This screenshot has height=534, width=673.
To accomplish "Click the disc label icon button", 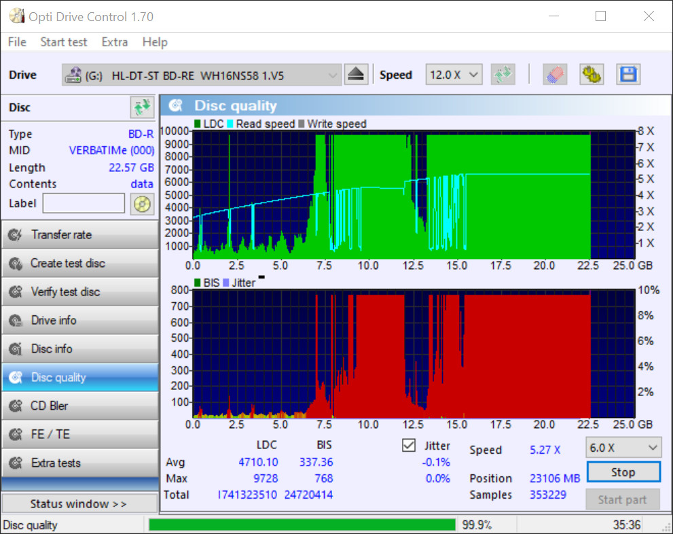I will coord(142,203).
